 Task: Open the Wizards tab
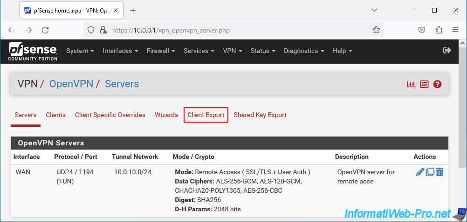tap(166, 115)
